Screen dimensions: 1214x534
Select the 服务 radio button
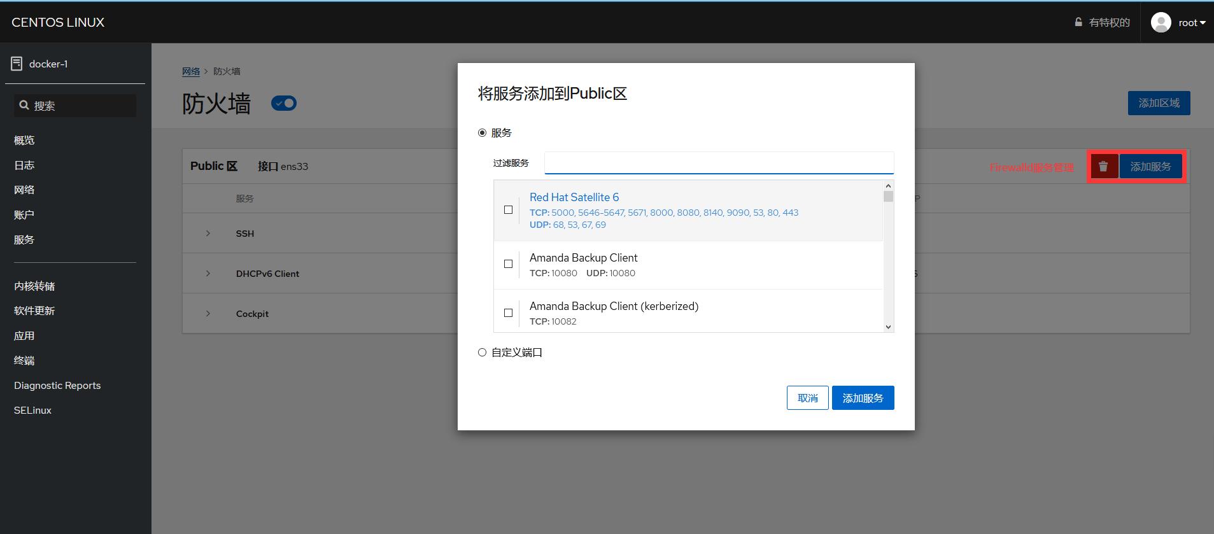pos(482,133)
